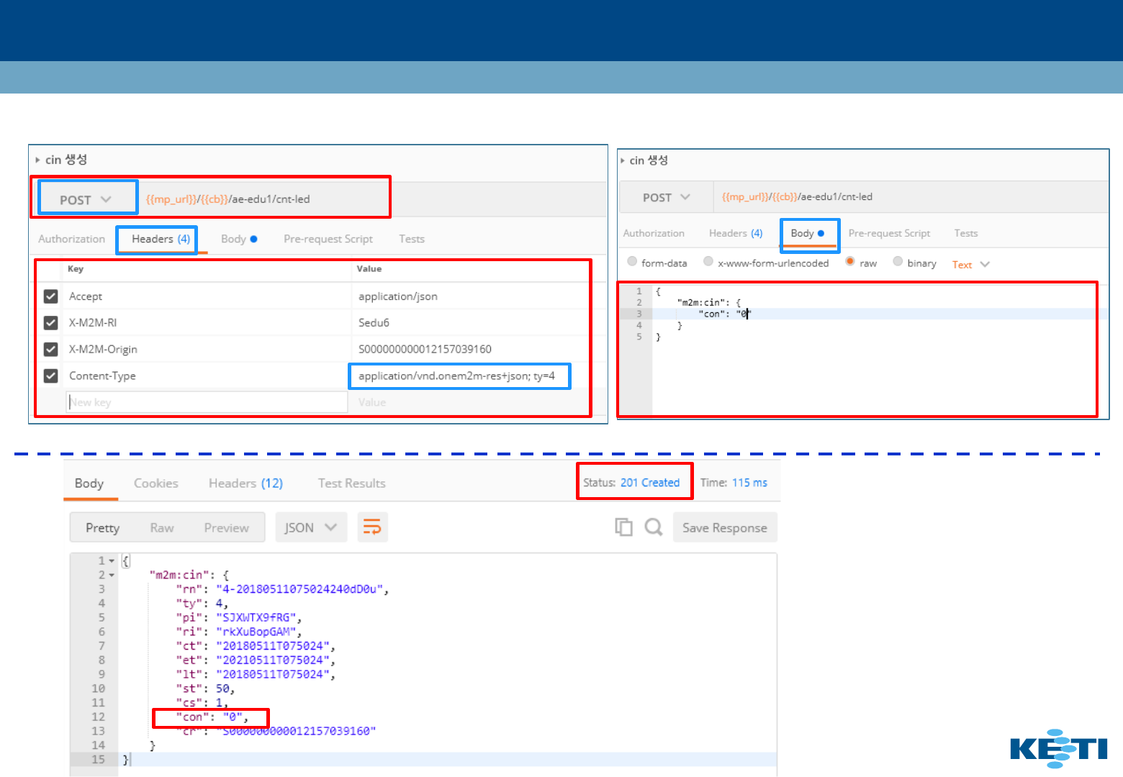Viewport: 1123px width, 777px height.
Task: Click request body editor line '"con": "0"'
Action: coord(724,314)
